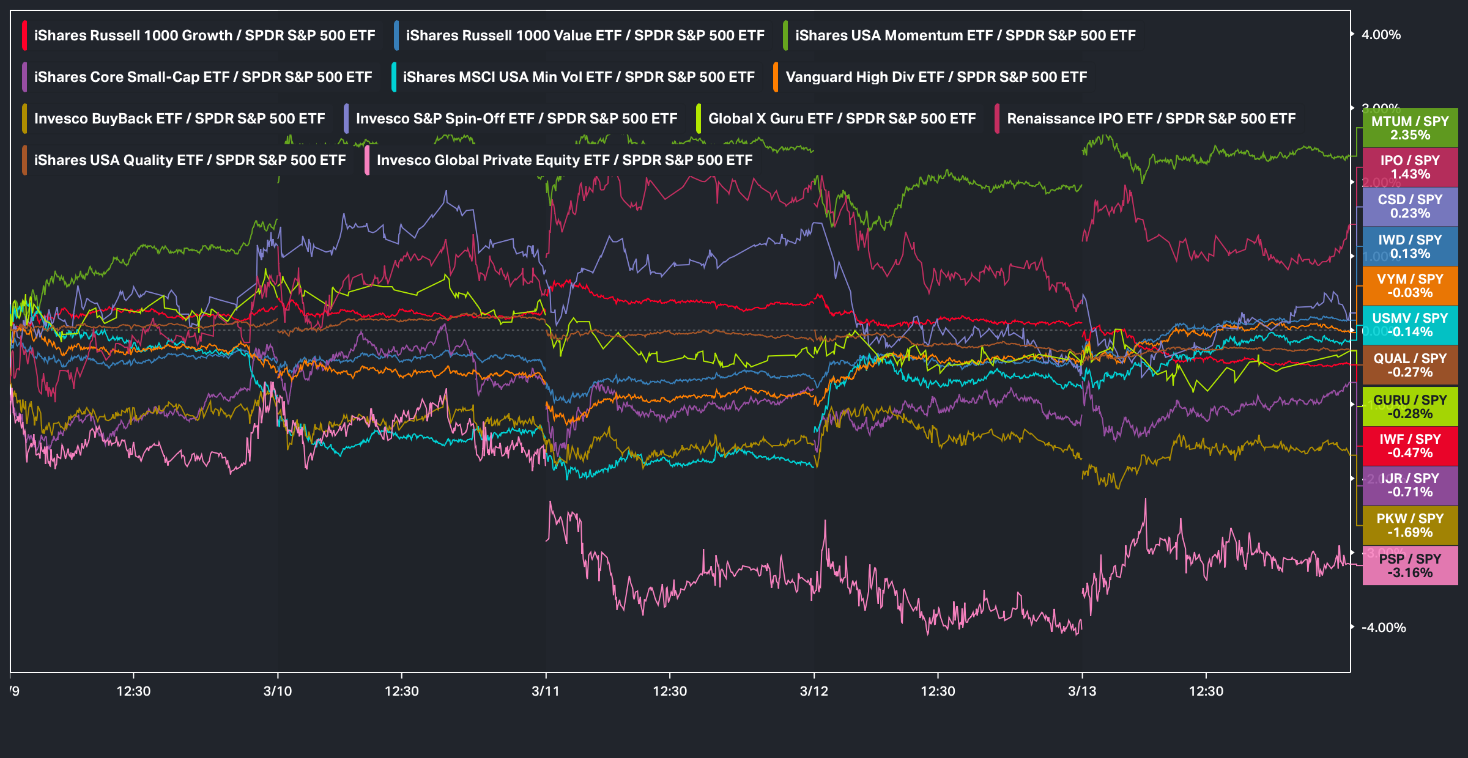Click the IPO / SPY 1.43% tag
1468x758 pixels.
point(1410,167)
